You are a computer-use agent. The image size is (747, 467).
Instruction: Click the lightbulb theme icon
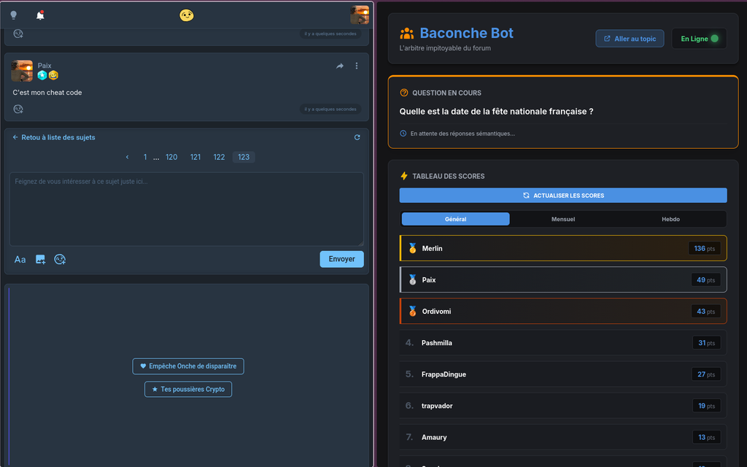click(x=13, y=15)
